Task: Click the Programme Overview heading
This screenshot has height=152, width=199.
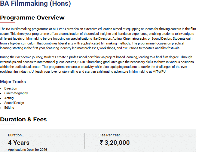Action: 32,17
